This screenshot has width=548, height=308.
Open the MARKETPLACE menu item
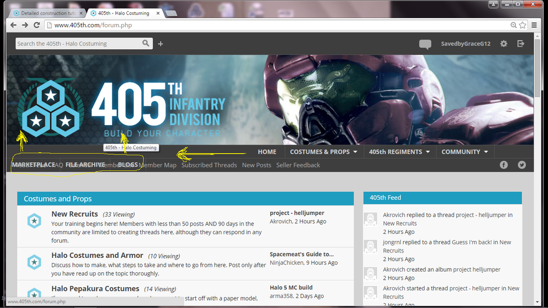click(34, 165)
